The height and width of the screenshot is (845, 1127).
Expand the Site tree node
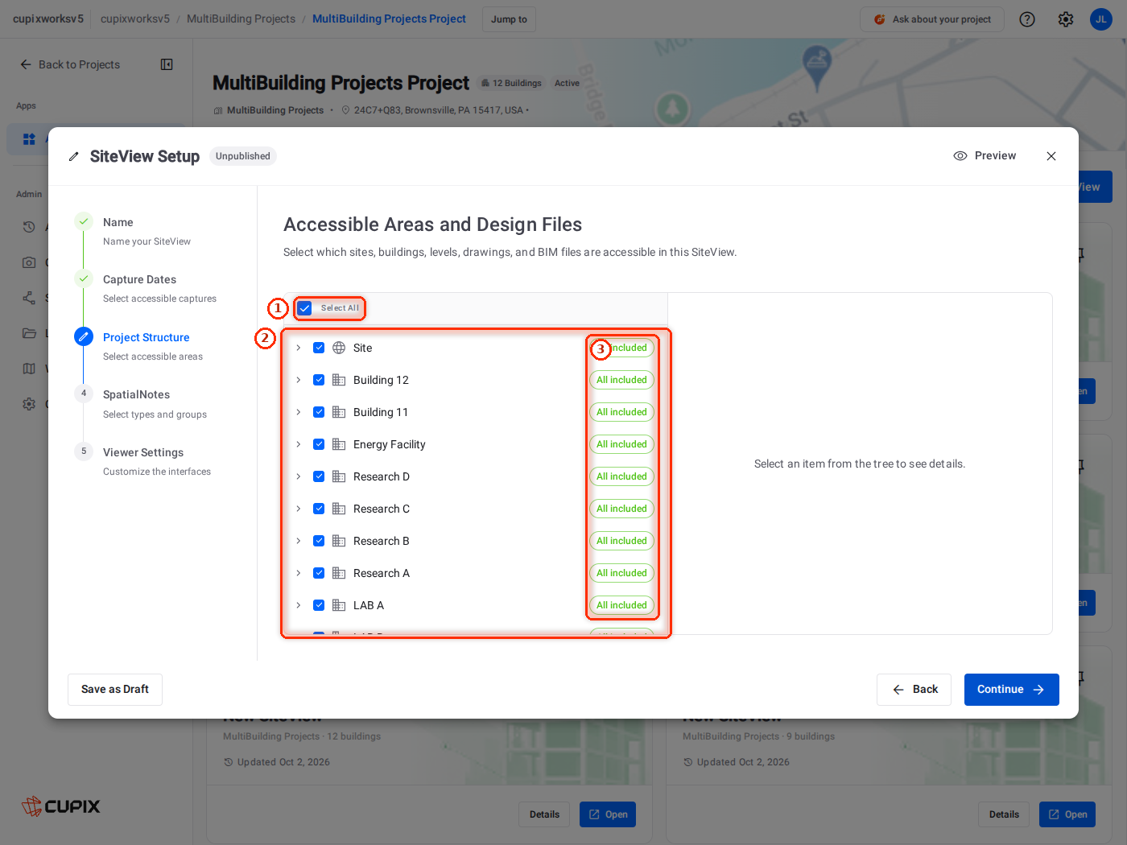tap(299, 348)
